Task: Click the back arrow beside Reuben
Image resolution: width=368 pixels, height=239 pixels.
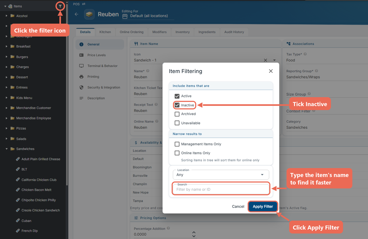Action: [76, 14]
